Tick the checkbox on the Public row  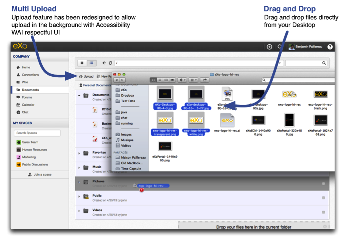(x=324, y=198)
